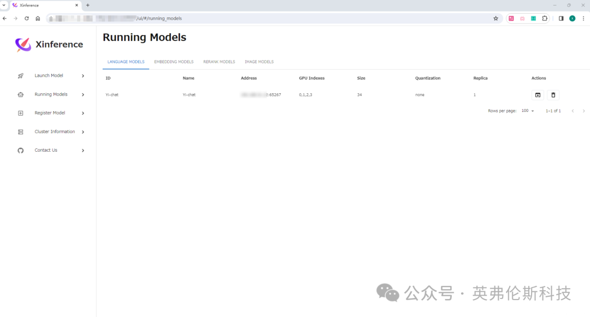Click the Cluster Information menu label
Screen dimensions: 590x317
pyautogui.click(x=55, y=131)
